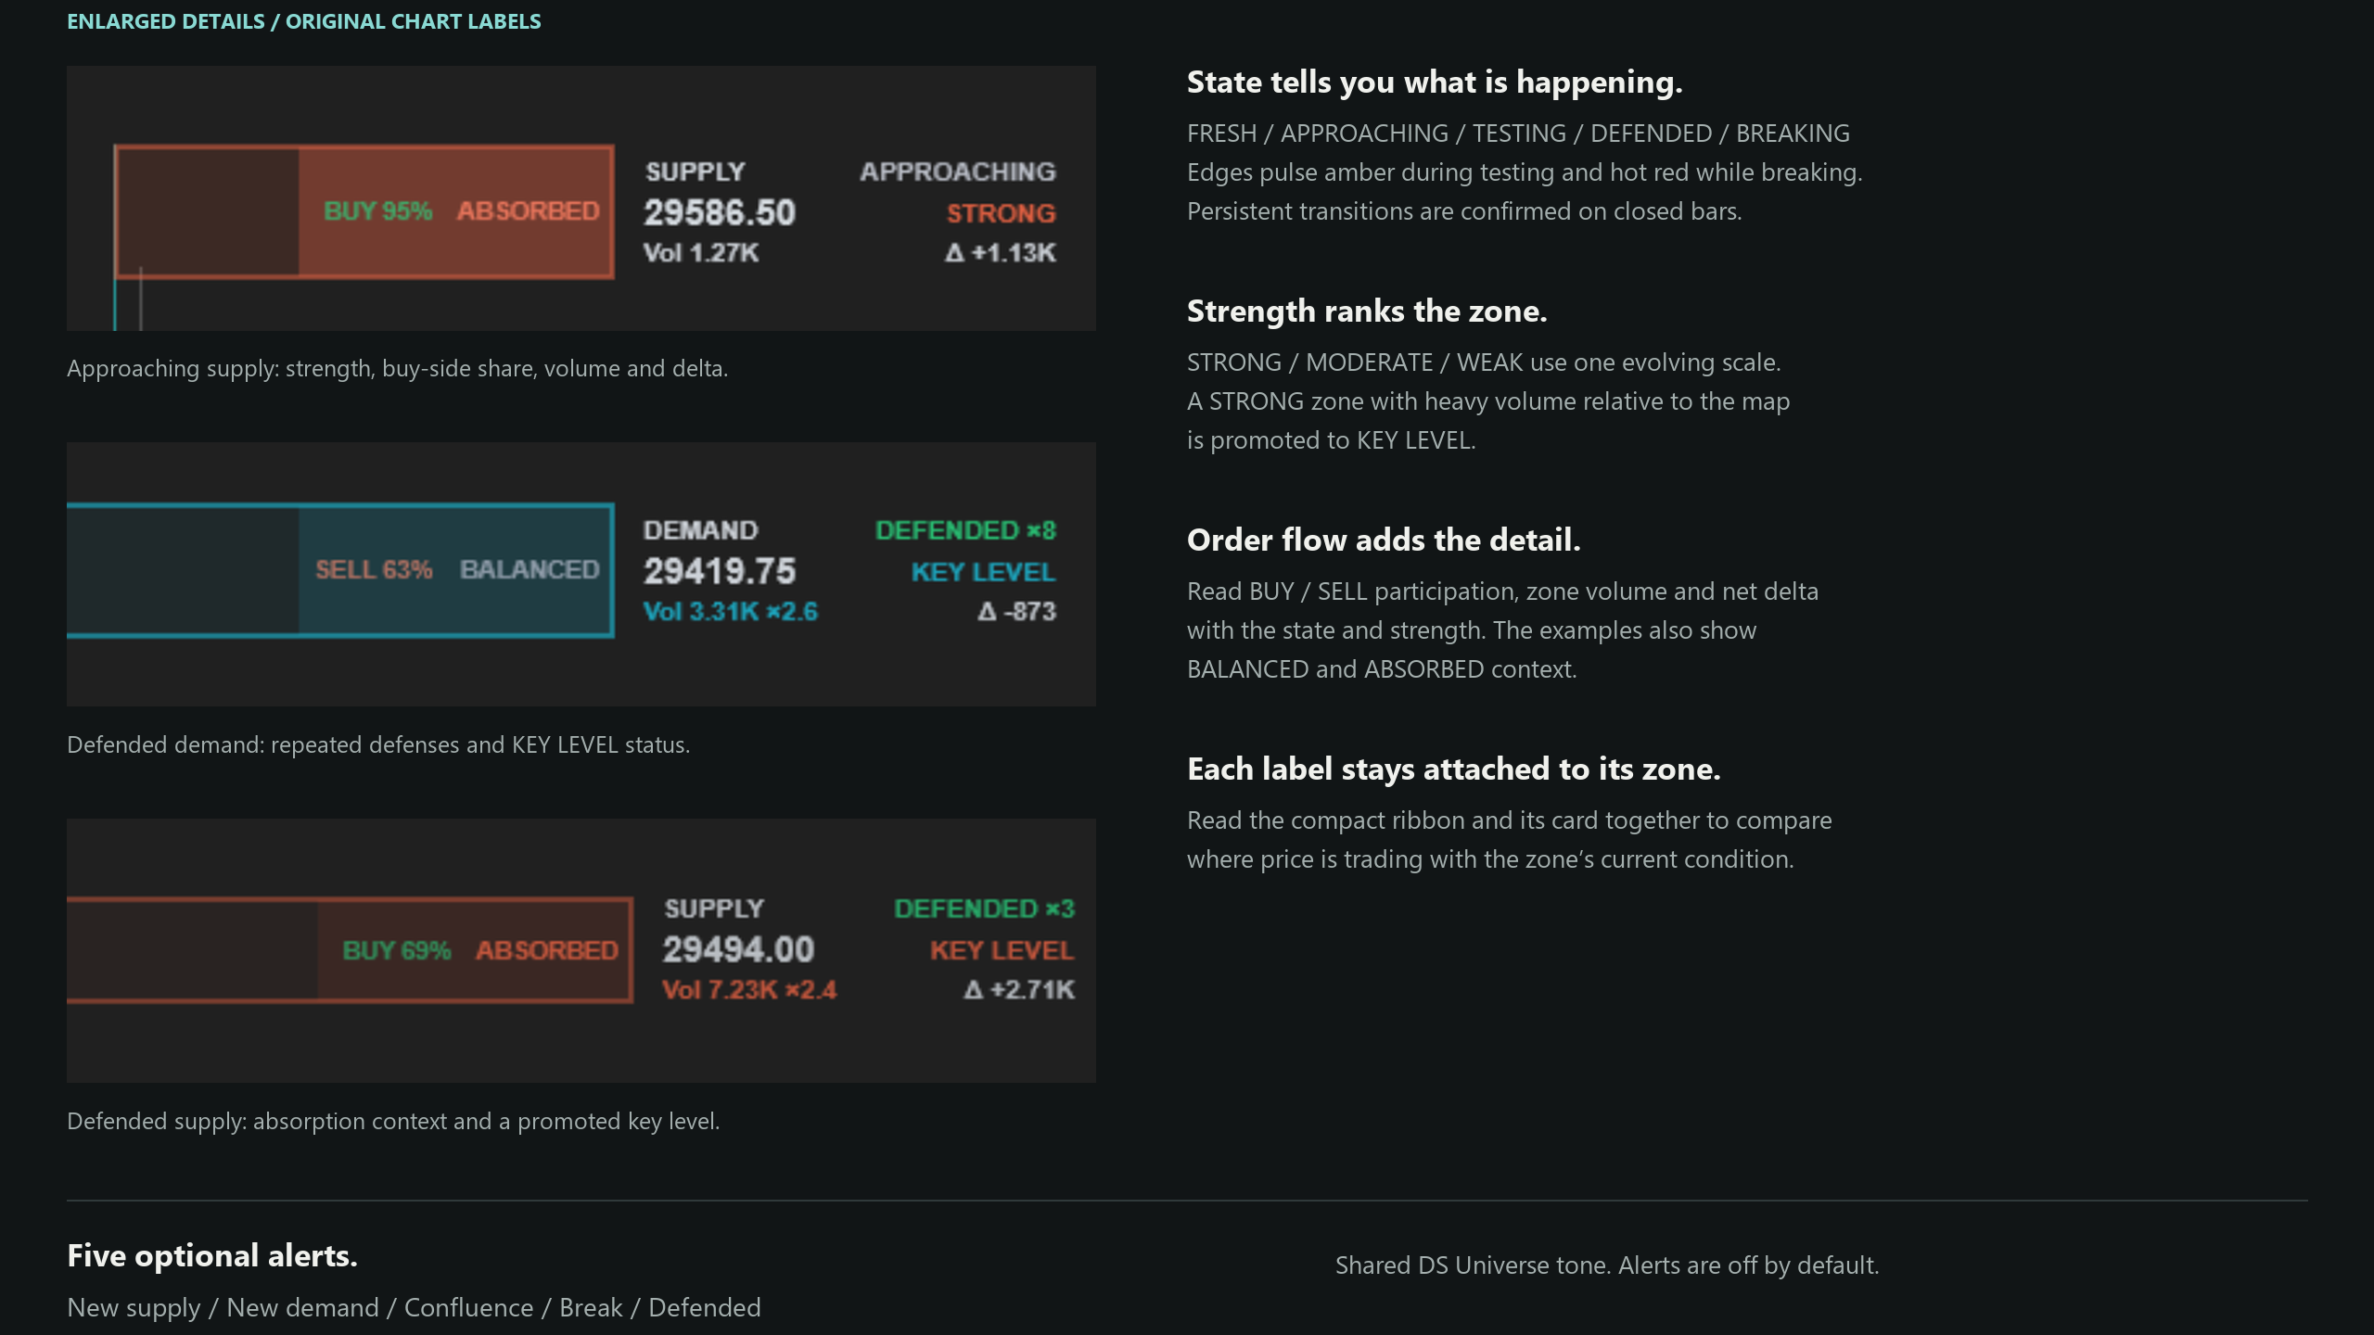The image size is (2374, 1335).
Task: Click the supply price 29586.50 label
Action: (x=720, y=212)
